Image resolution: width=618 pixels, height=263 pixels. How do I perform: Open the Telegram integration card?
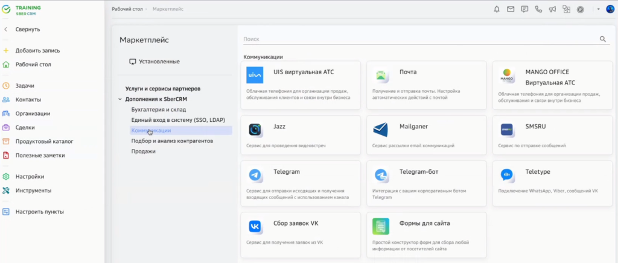[x=301, y=177]
